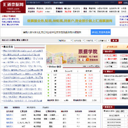The image size is (128, 128).
Task: Click 设为首页 in the top bar
Action: tap(47, 2)
